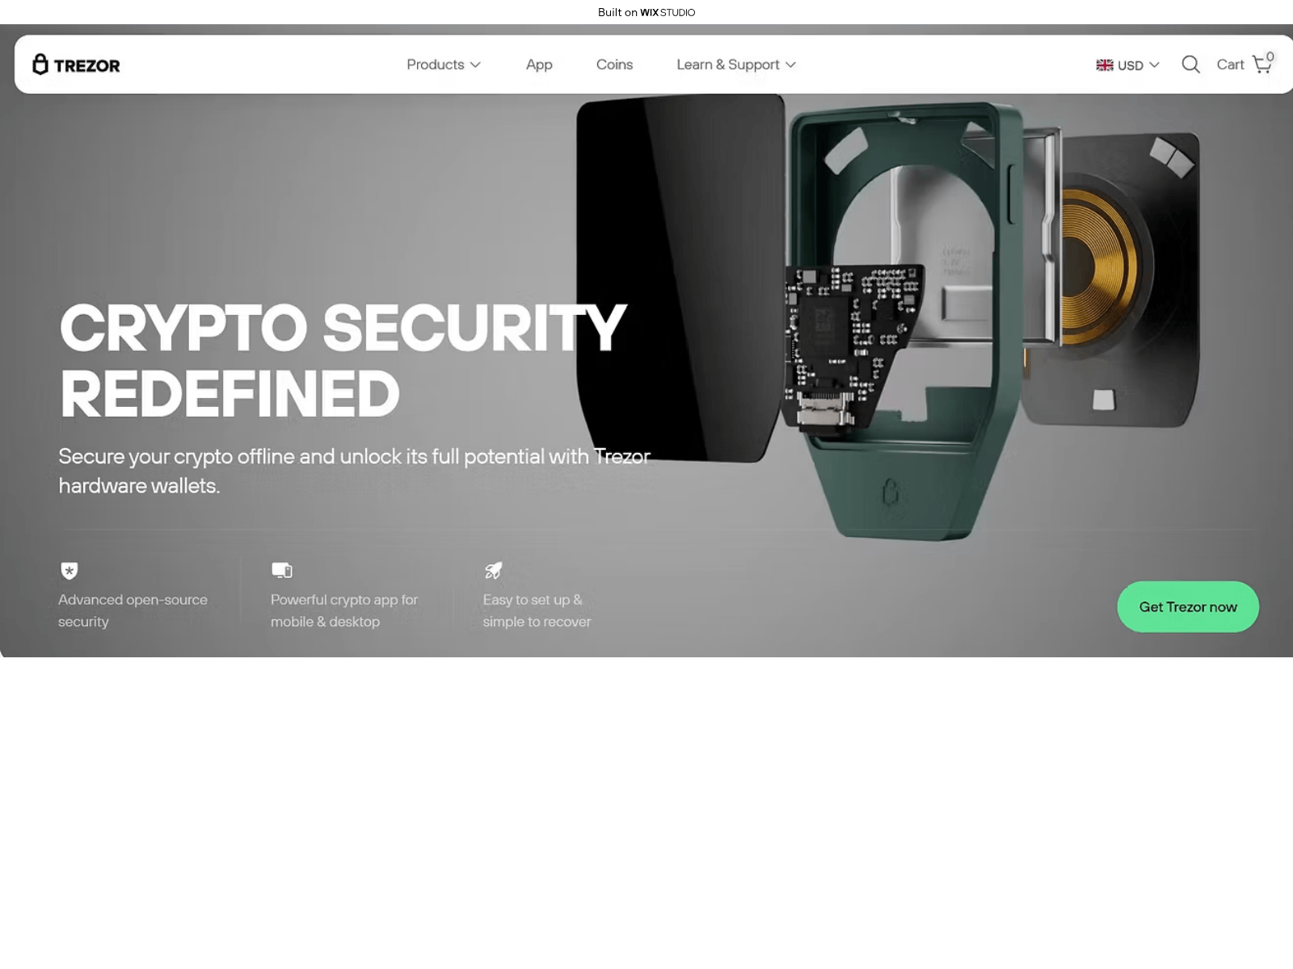Screen dimensions: 1293x969
Task: Click the Cart text label
Action: [1230, 65]
